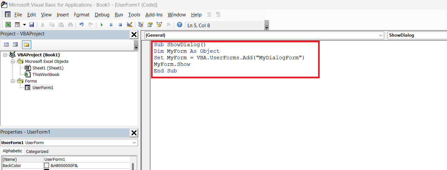The height and width of the screenshot is (170, 447).
Task: Click the 'MyForm.Show' code line
Action: coord(172,64)
